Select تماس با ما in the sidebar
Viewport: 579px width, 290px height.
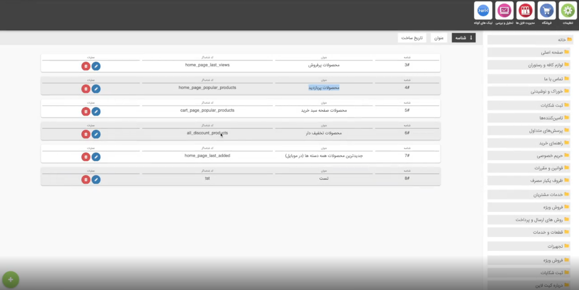coord(528,79)
